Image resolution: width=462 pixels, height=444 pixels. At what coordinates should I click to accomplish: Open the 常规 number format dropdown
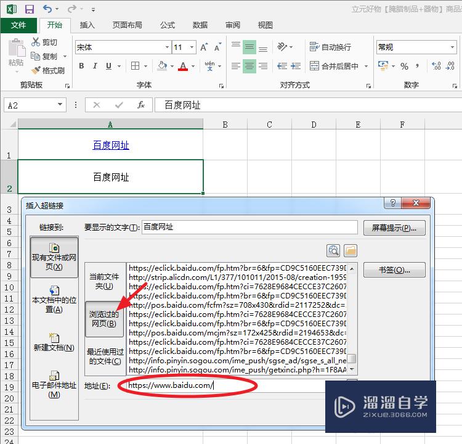pyautogui.click(x=452, y=47)
